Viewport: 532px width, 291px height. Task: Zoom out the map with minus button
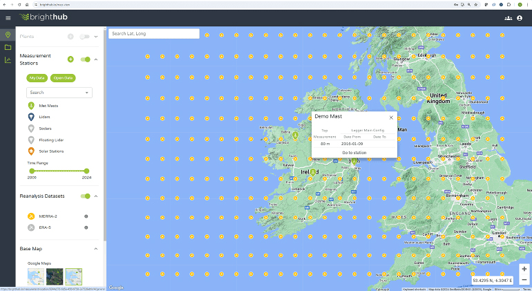[x=524, y=280]
